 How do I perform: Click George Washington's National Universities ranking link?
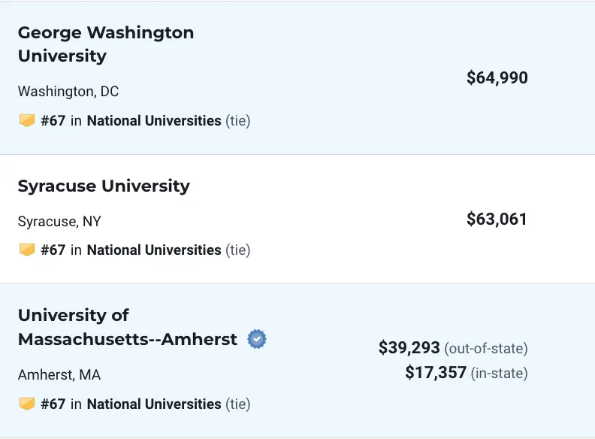[154, 121]
